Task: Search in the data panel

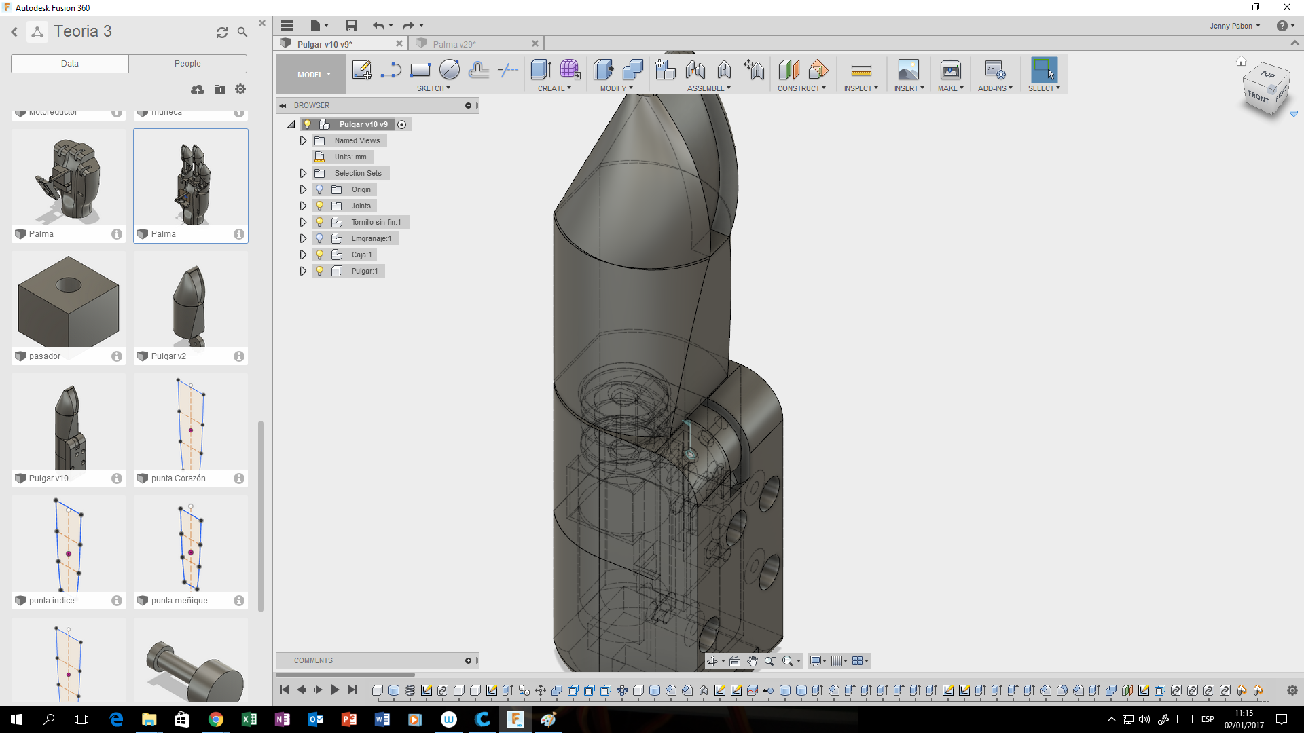Action: click(242, 32)
